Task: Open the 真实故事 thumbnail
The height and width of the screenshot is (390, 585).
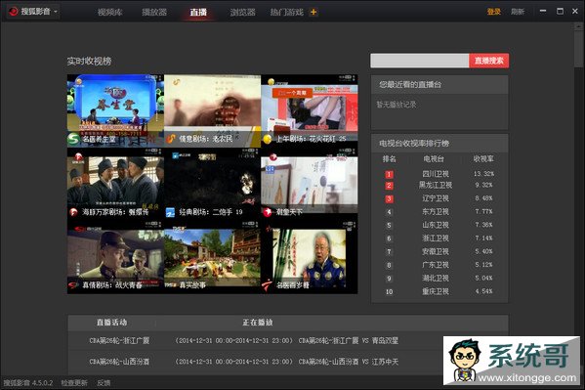Action: pos(212,257)
